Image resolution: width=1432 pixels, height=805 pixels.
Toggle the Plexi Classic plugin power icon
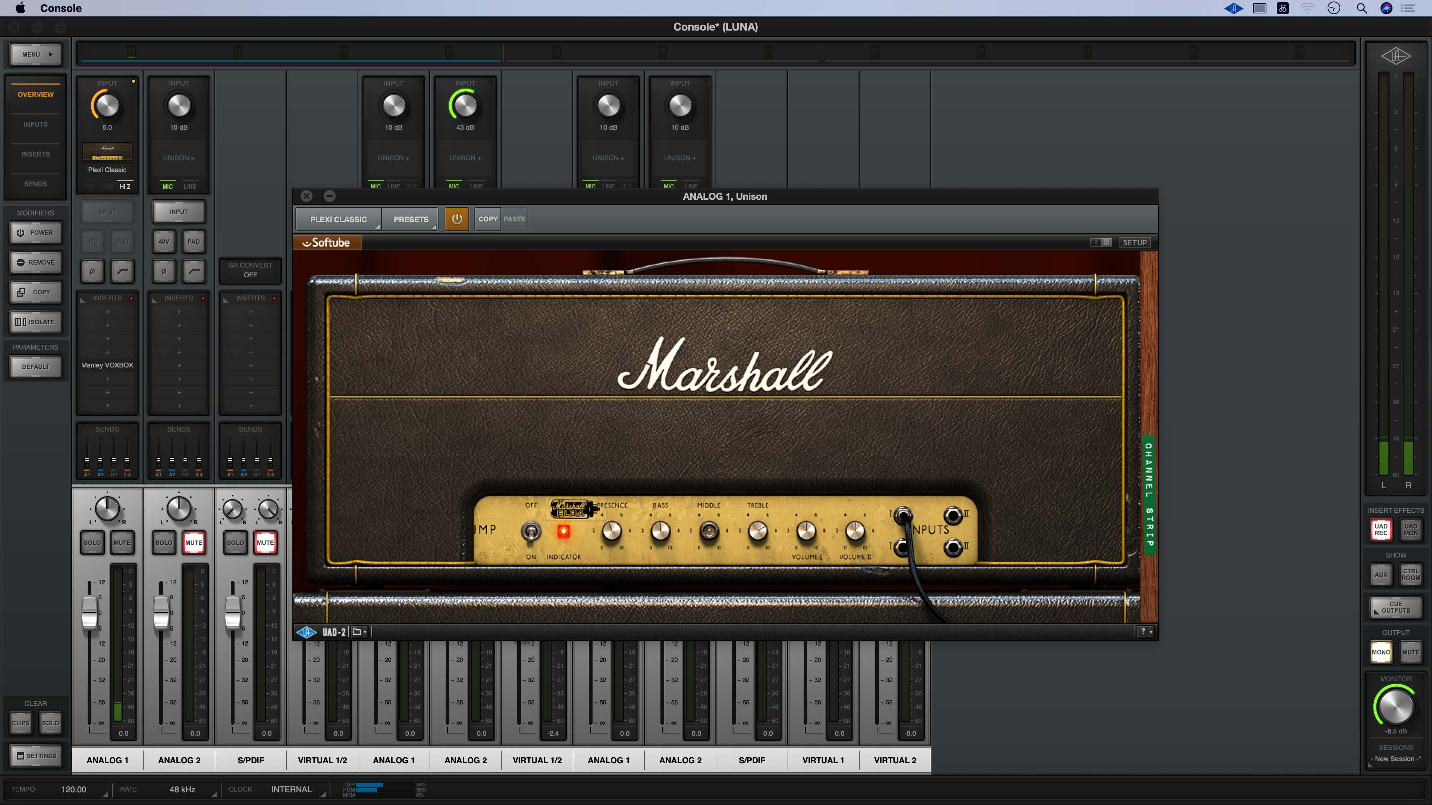click(x=456, y=219)
